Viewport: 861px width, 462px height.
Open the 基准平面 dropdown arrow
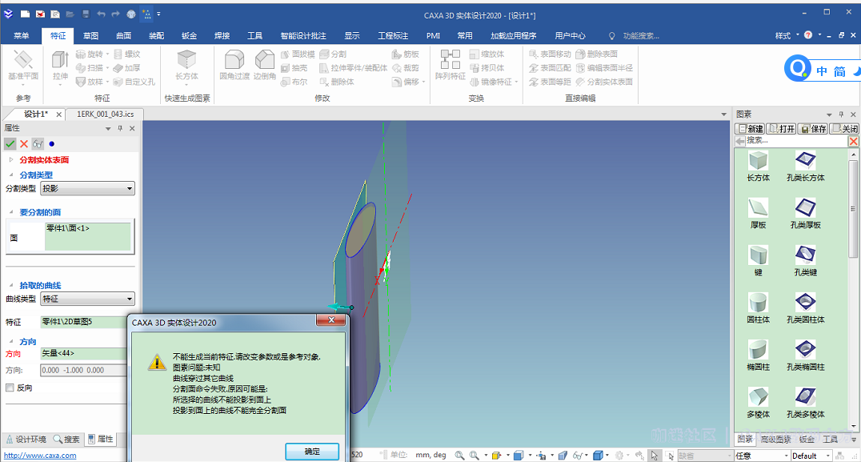(23, 85)
